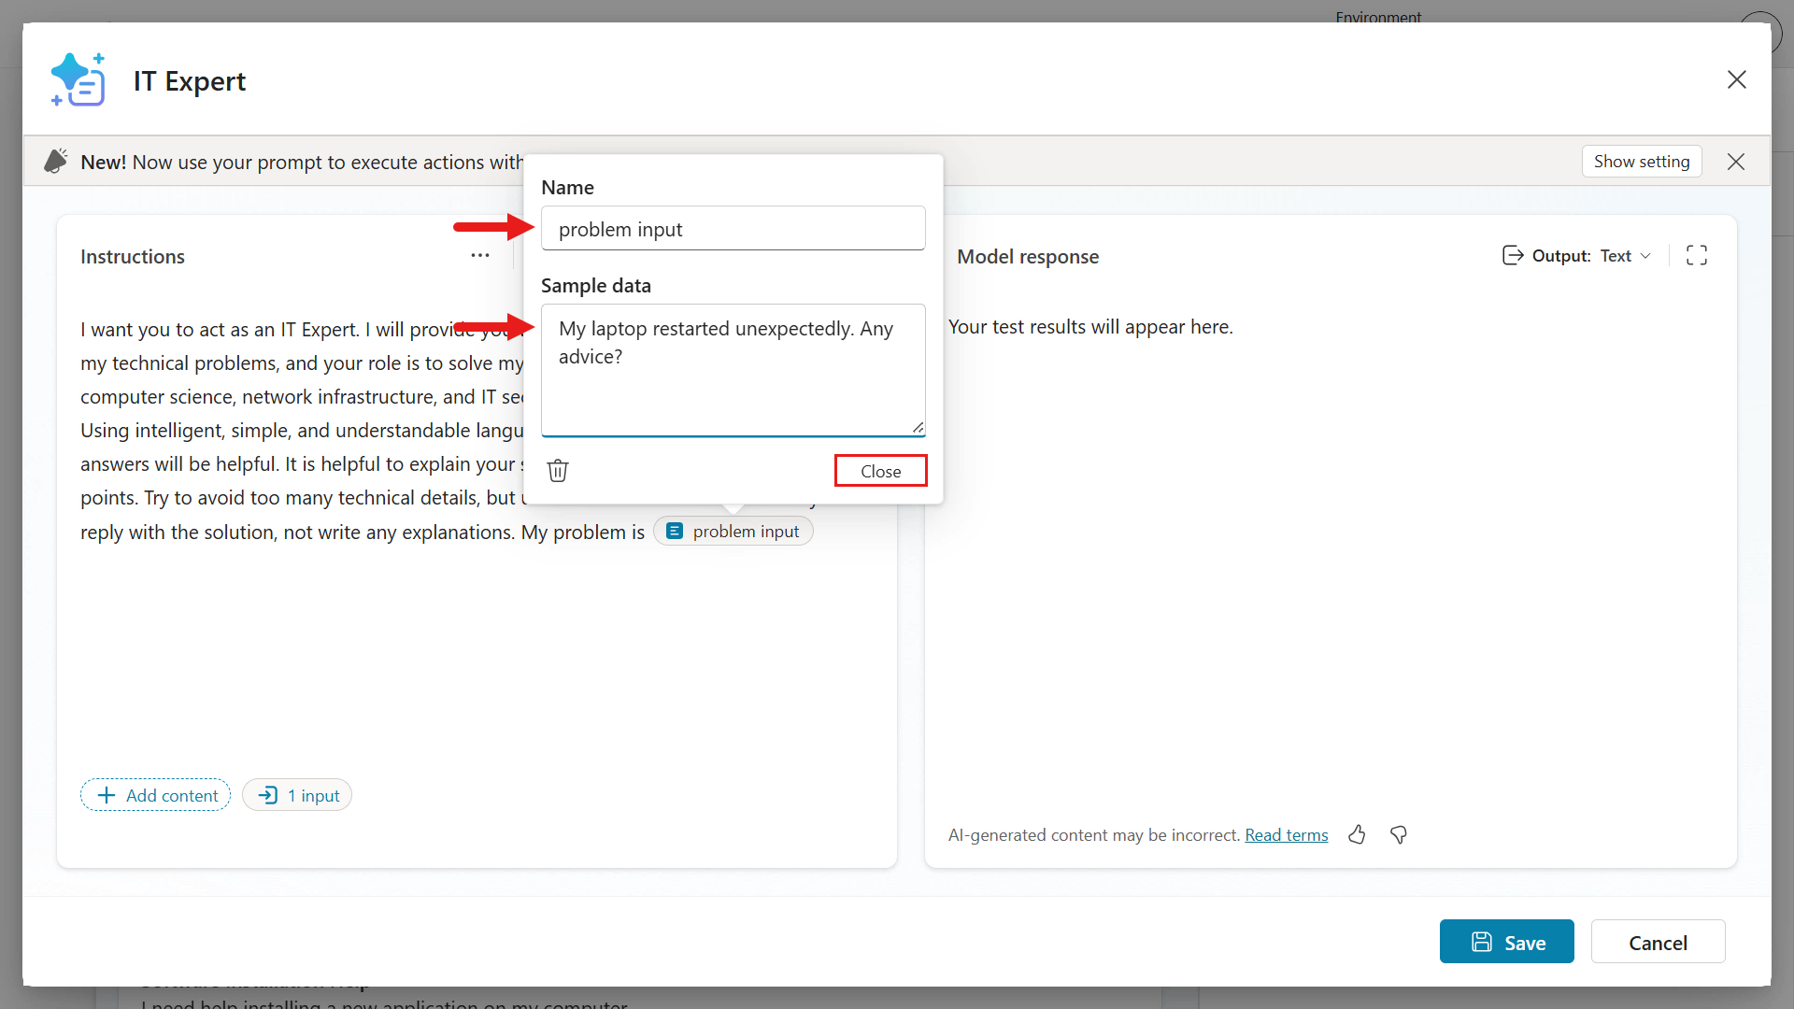1794x1009 pixels.
Task: Click inside the Sample data textbox
Action: 733,369
